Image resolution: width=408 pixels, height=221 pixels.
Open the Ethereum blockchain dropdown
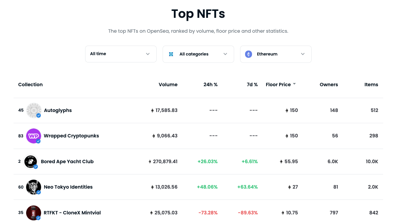click(276, 54)
